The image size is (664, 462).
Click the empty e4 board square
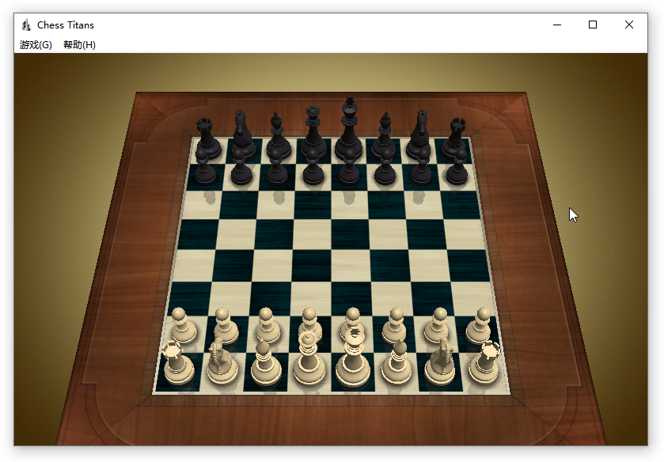(351, 265)
